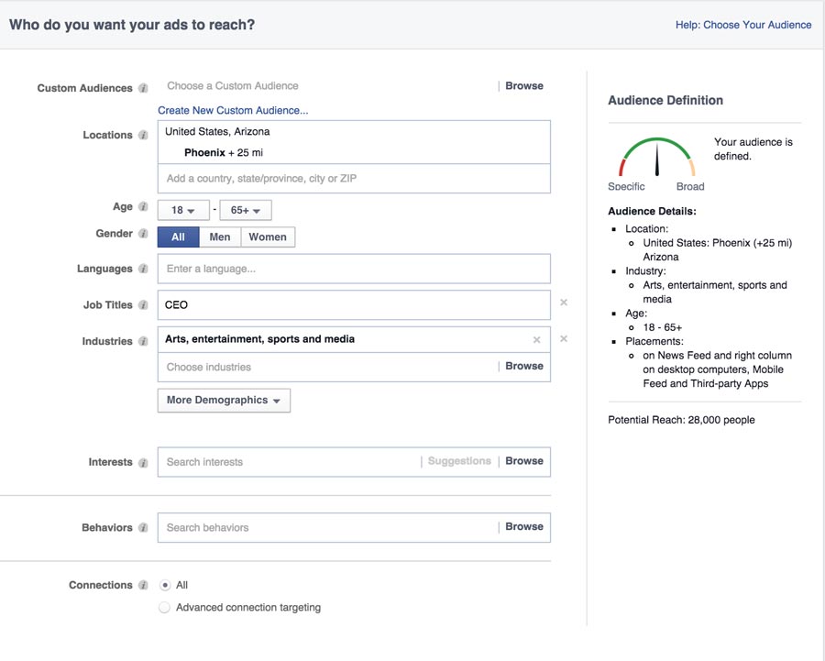
Task: Browse available Behaviors
Action: coord(524,527)
